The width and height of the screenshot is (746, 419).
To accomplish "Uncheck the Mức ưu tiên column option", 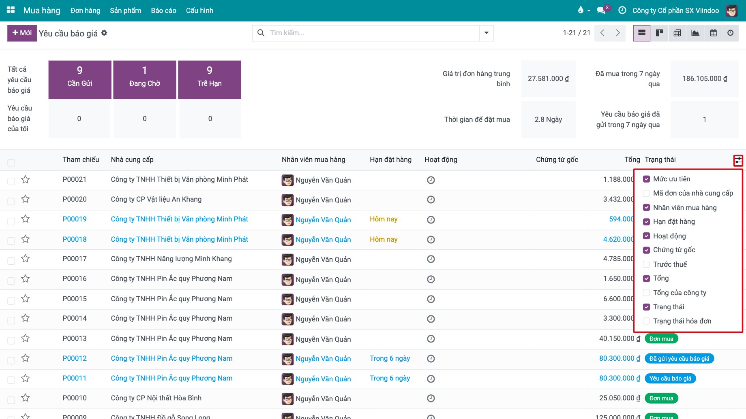I will click(647, 179).
